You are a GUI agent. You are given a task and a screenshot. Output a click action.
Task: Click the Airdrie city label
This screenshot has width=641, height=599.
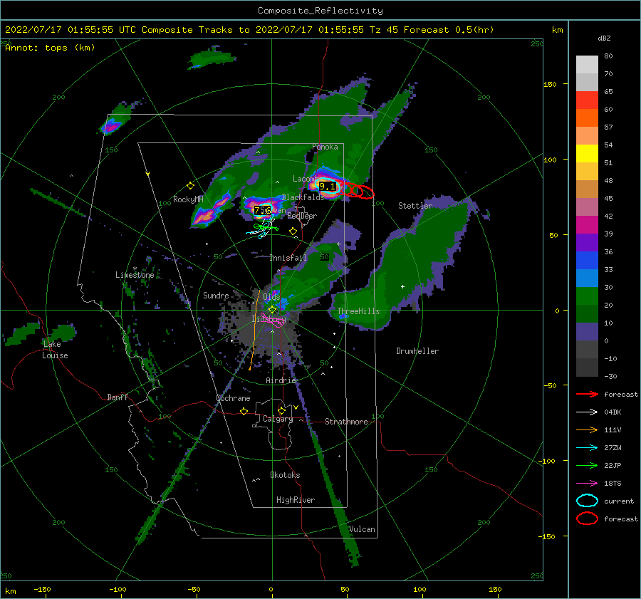click(x=281, y=380)
